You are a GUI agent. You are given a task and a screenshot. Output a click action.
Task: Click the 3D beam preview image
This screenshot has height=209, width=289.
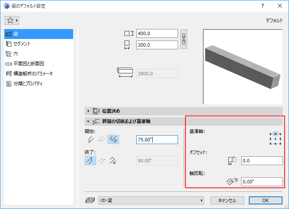(x=243, y=67)
